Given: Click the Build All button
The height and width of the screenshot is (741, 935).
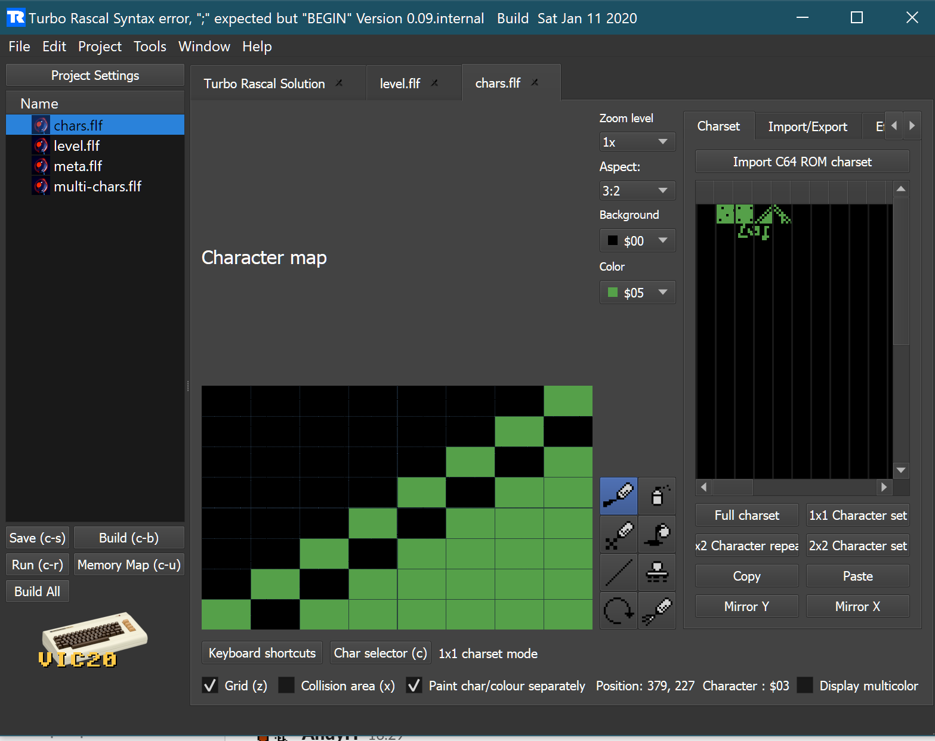Looking at the screenshot, I should click(38, 591).
